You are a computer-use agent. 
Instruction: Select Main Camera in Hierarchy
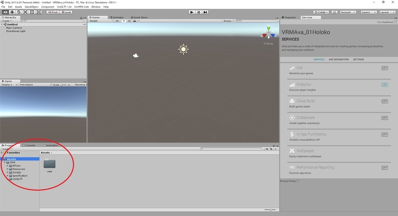pos(14,28)
